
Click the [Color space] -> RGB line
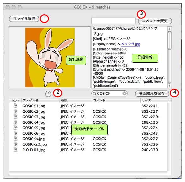click(109, 54)
